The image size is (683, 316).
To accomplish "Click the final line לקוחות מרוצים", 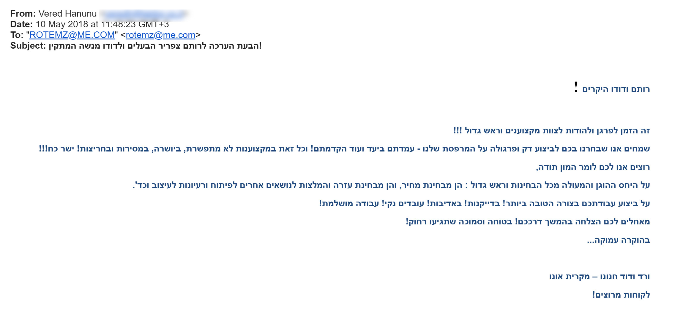I will pos(621,295).
